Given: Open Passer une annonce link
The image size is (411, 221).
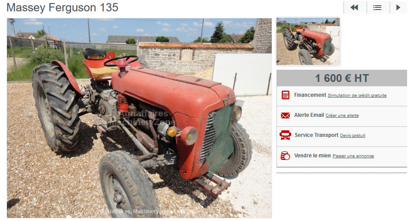Looking at the screenshot, I should [x=353, y=156].
